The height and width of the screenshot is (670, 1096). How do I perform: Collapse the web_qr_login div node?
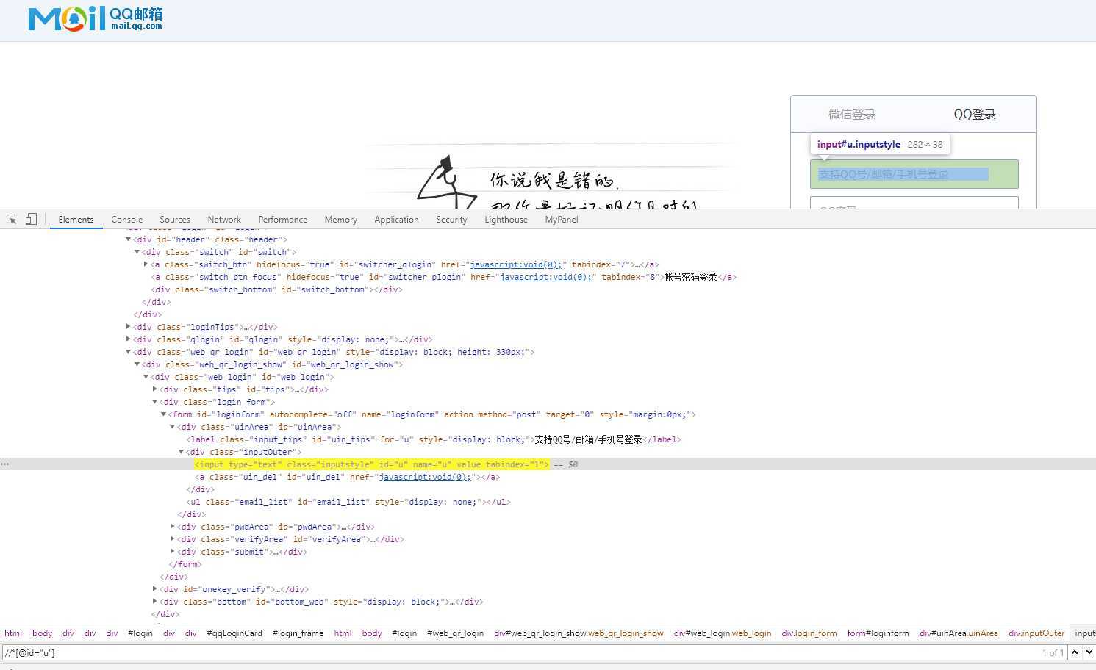click(128, 352)
